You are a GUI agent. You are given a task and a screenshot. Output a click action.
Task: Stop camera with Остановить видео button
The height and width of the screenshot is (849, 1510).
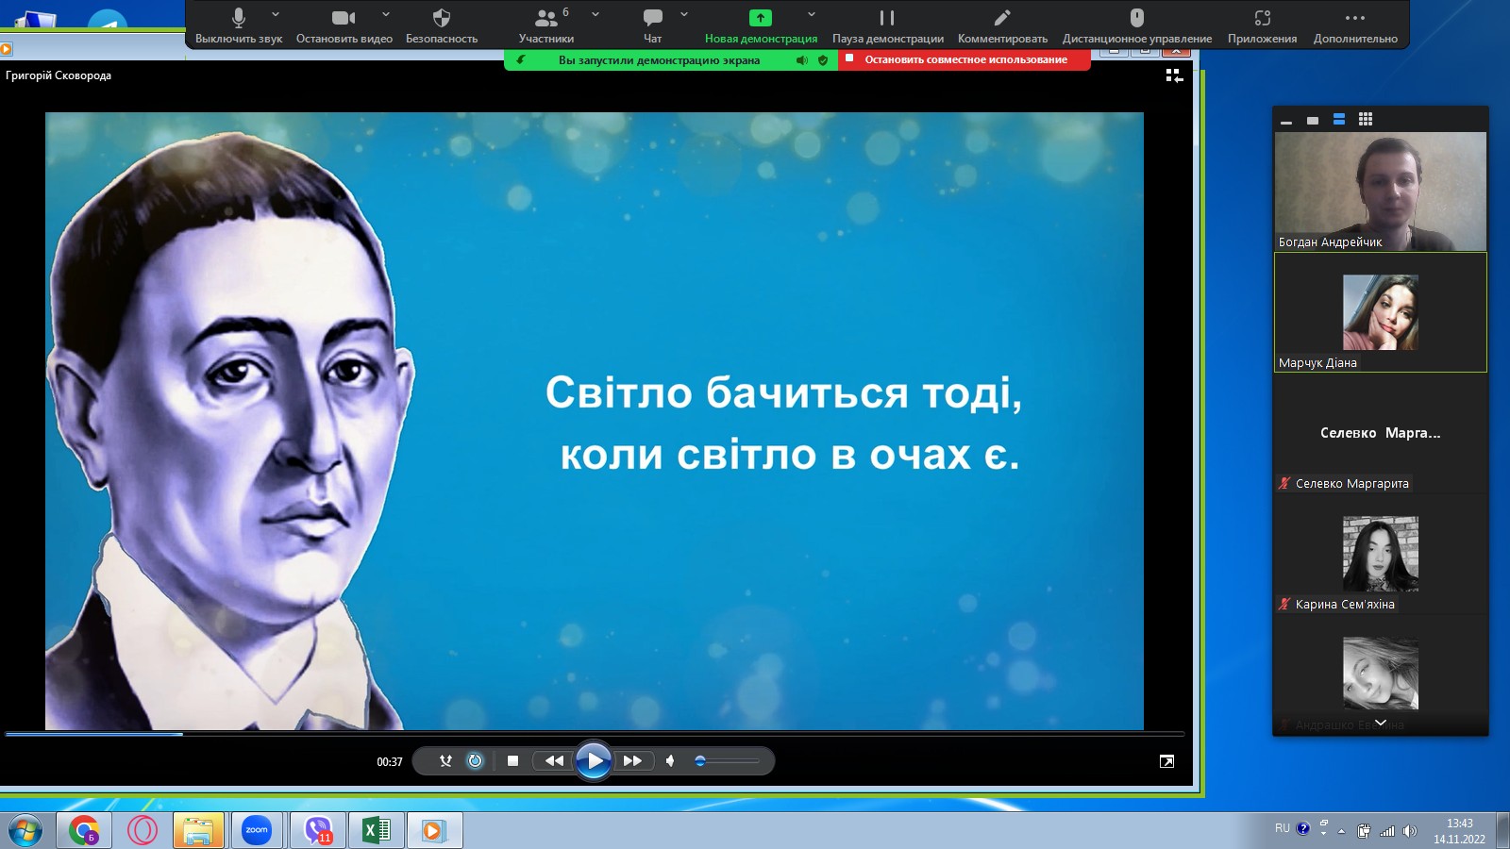click(344, 25)
